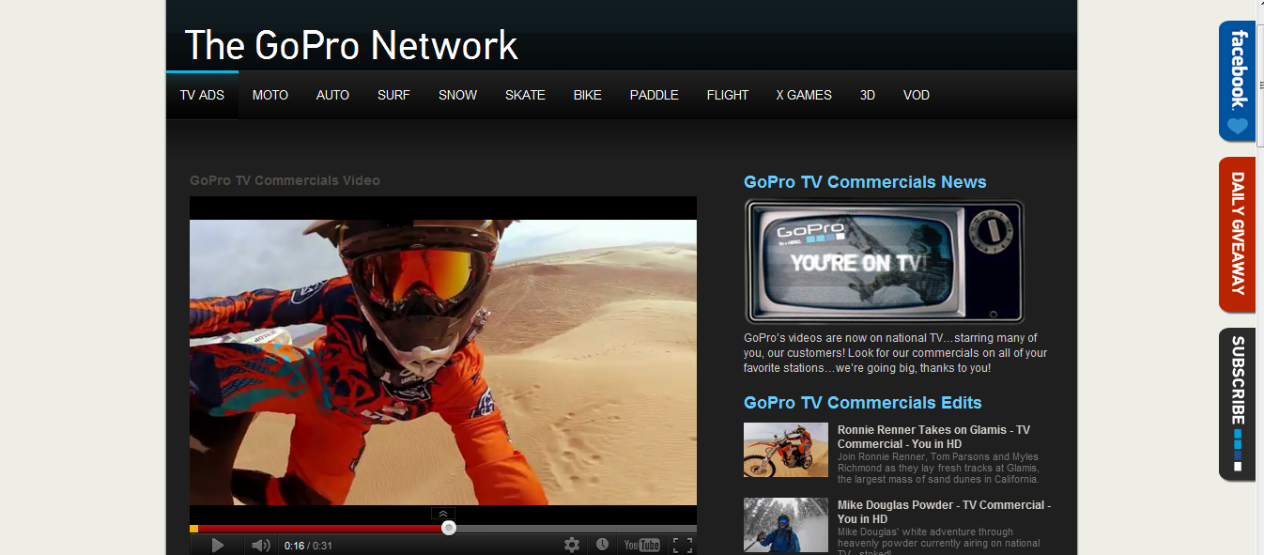Switch to the SKATE tab
1264x555 pixels.
coord(525,95)
